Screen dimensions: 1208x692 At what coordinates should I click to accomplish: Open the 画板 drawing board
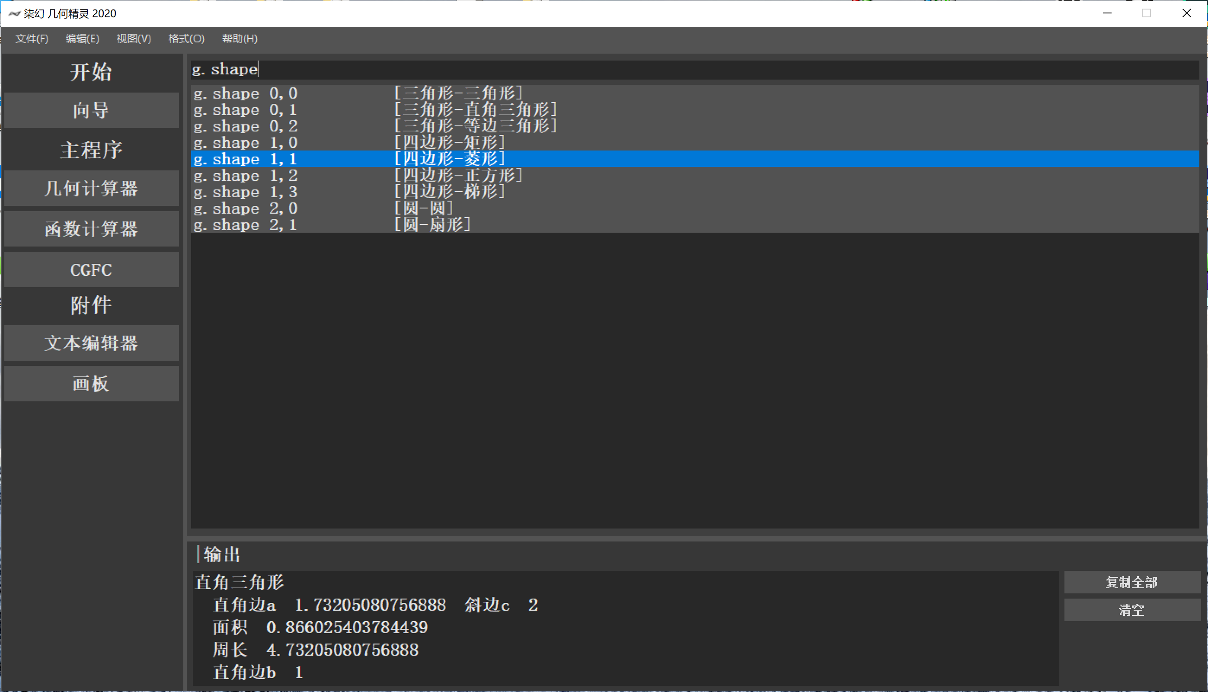click(x=91, y=384)
